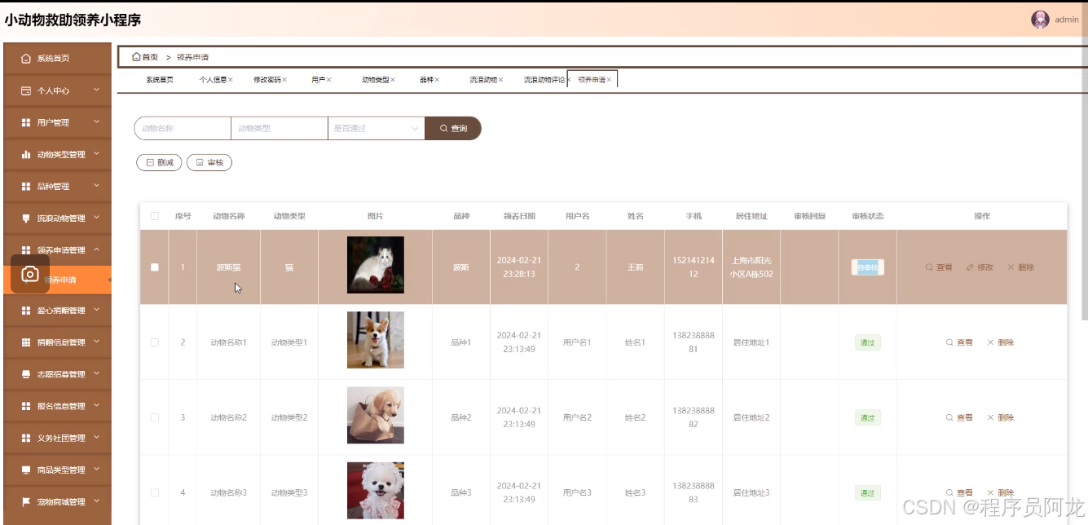Click the admin username at top right
The height and width of the screenshot is (525, 1088).
click(1067, 20)
